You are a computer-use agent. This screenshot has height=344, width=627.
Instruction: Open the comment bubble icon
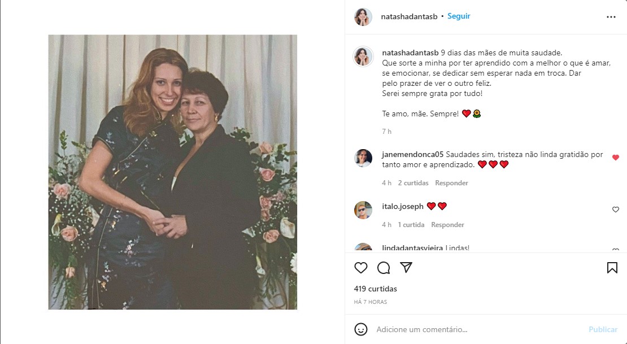point(384,268)
